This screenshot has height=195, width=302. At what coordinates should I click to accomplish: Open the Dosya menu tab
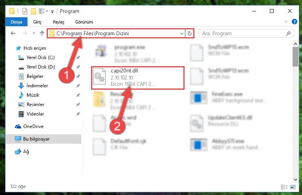[16, 22]
